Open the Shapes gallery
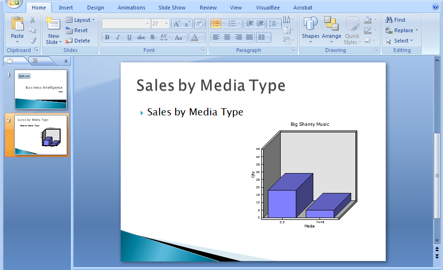443x270 pixels. (310, 28)
